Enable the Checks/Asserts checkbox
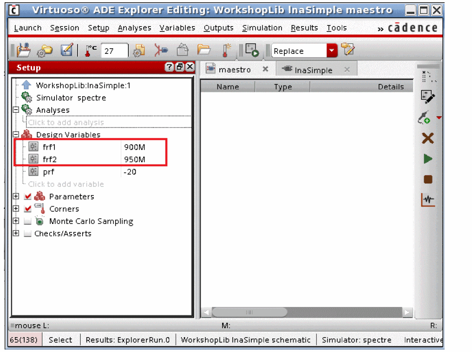This screenshot has height=352, width=472. click(x=28, y=234)
